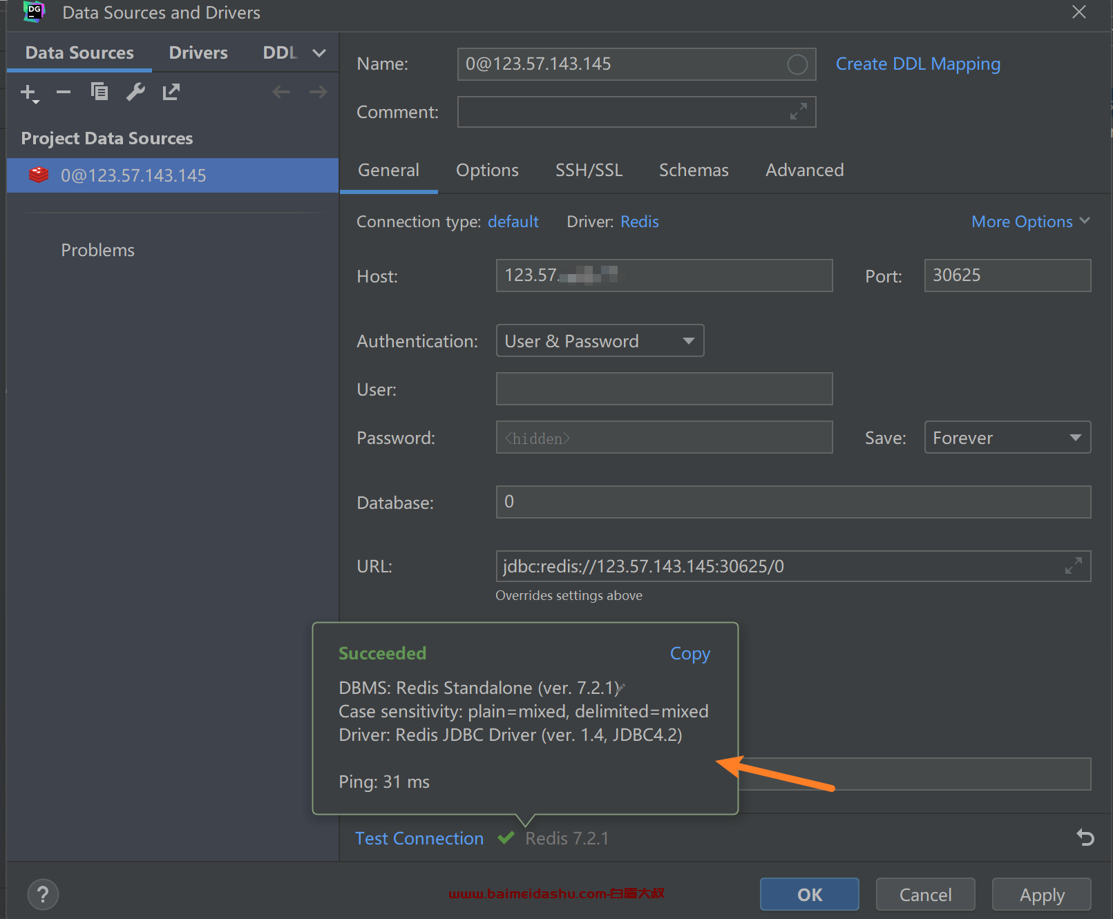The height and width of the screenshot is (919, 1113).
Task: Switch to DDL tab
Action: (x=280, y=53)
